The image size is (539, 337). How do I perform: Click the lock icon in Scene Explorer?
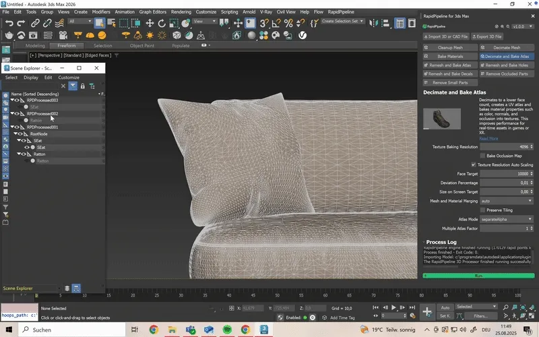(x=82, y=86)
